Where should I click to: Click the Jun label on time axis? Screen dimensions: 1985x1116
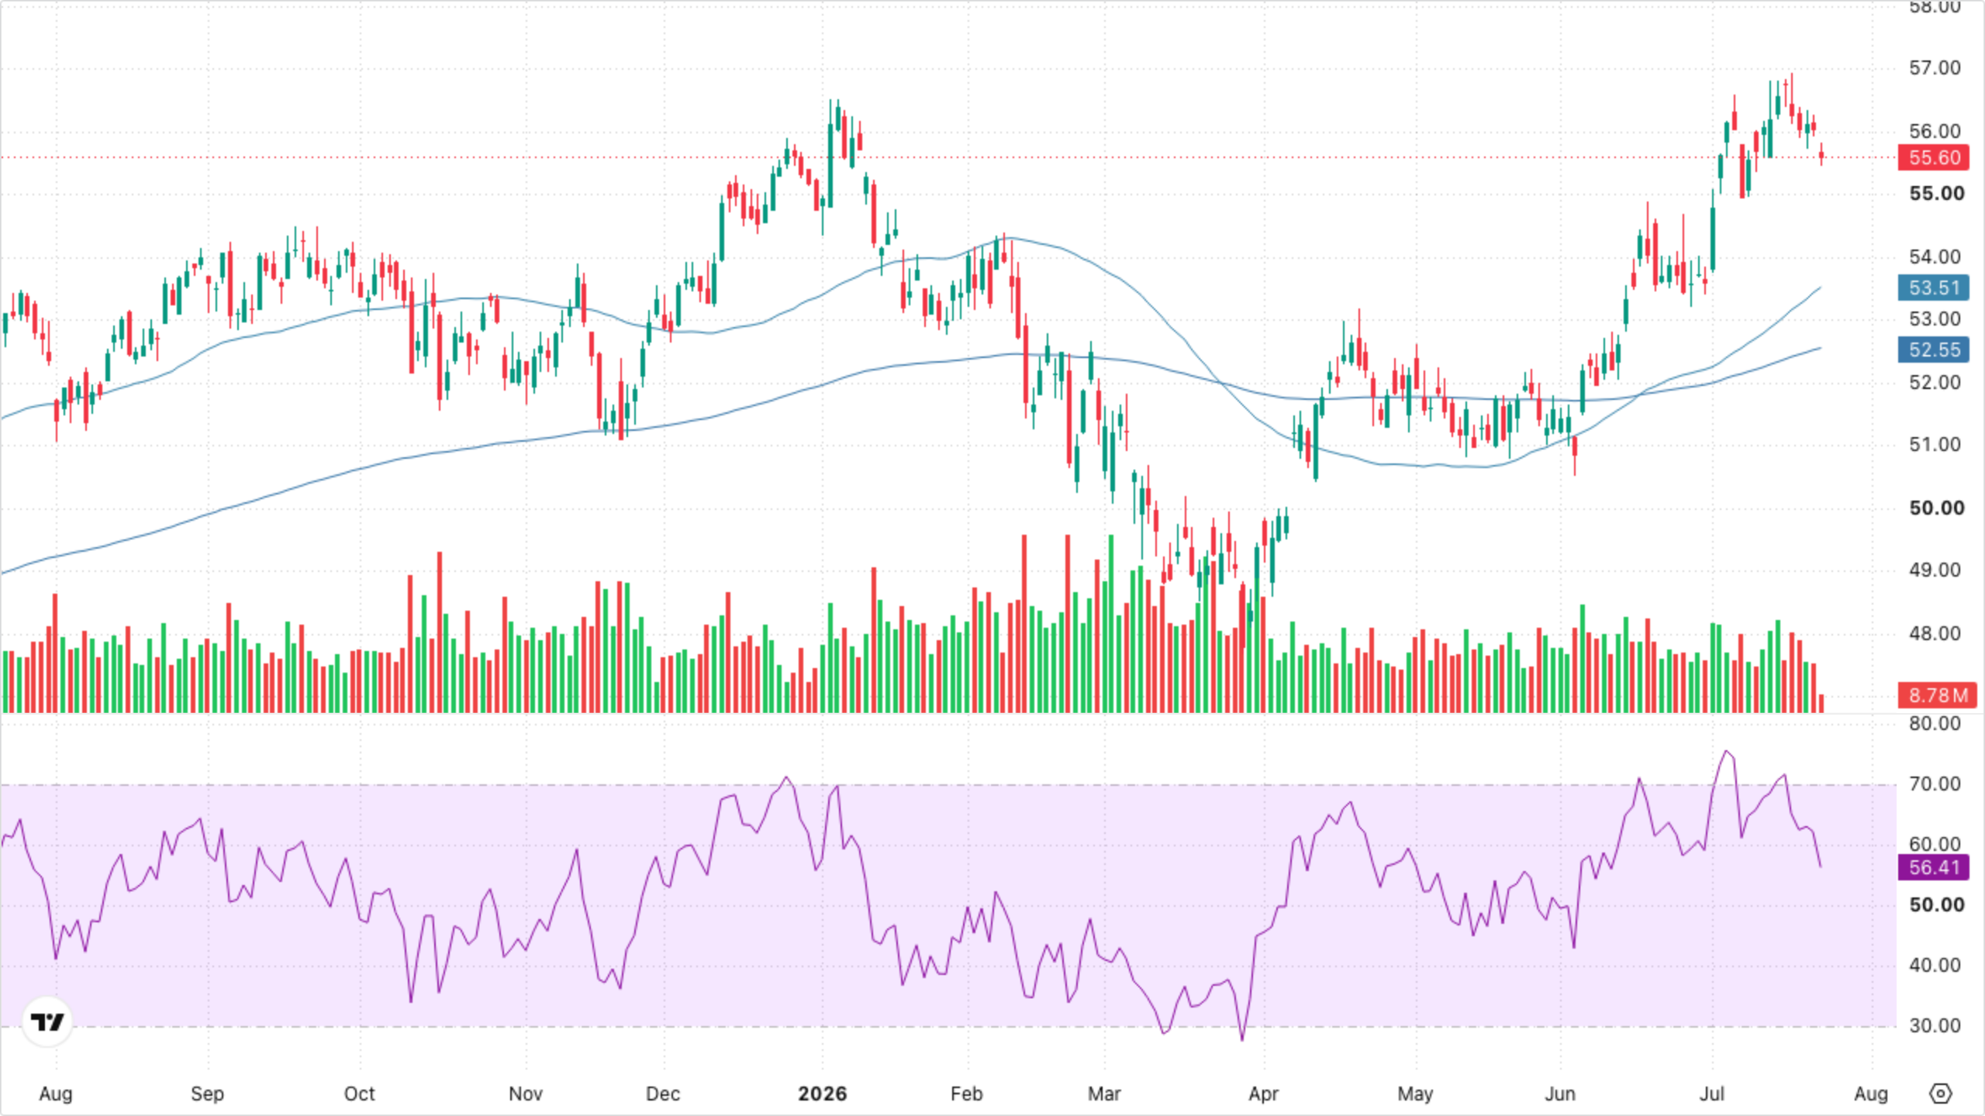[x=1560, y=1094]
